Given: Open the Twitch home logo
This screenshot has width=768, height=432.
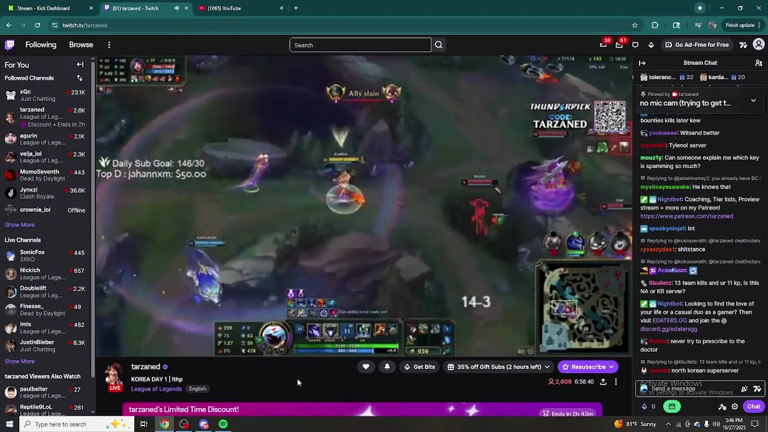Looking at the screenshot, I should tap(10, 45).
